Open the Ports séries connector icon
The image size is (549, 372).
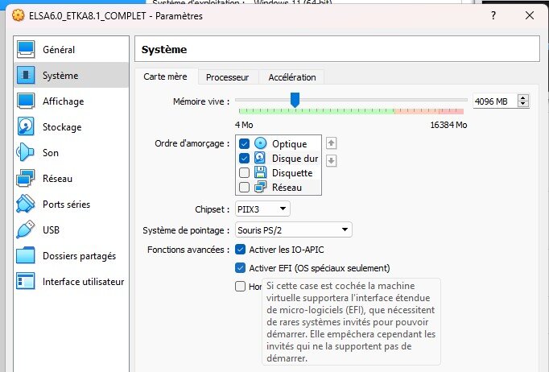point(26,204)
